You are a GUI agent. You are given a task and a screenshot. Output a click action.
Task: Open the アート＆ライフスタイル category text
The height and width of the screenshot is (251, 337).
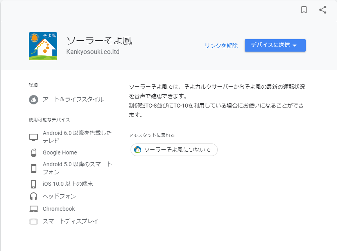pos(73,99)
